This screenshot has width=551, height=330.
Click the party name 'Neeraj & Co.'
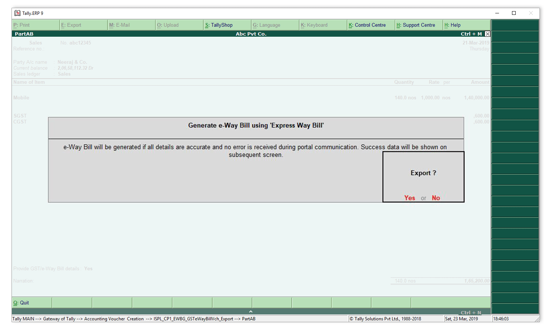pos(72,62)
